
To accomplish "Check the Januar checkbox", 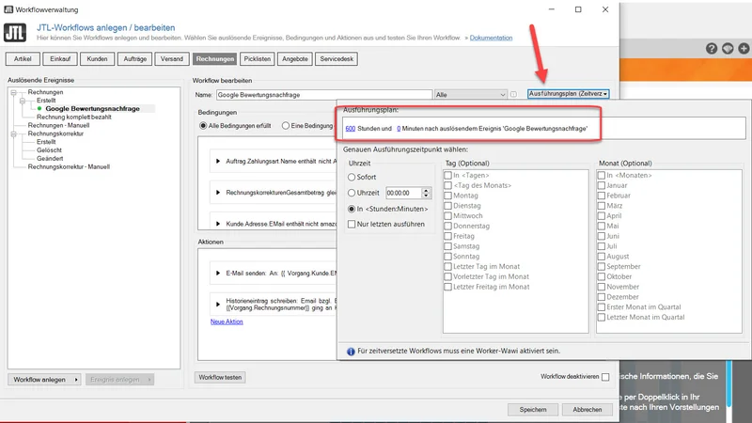I will click(x=602, y=185).
